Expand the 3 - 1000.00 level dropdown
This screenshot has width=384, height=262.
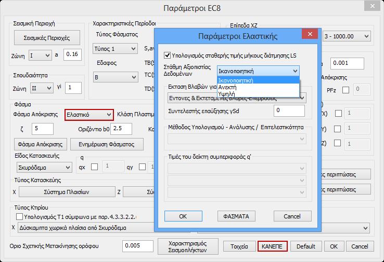[347, 36]
